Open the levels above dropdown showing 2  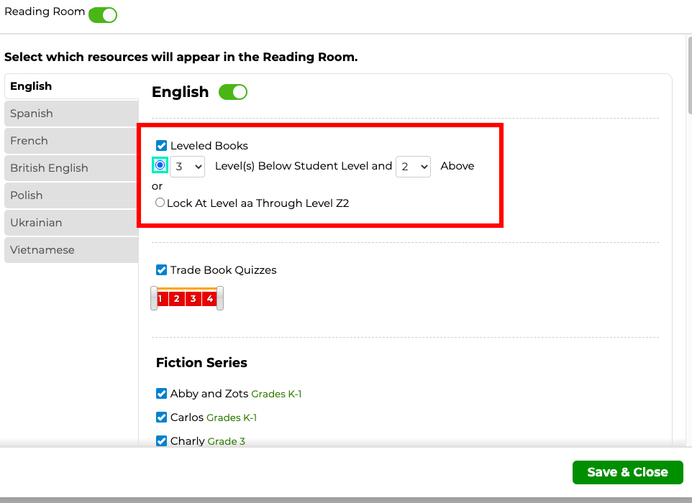click(413, 167)
